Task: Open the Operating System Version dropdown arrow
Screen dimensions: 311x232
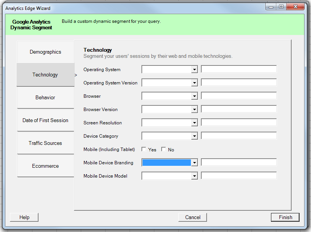Action: coord(194,83)
